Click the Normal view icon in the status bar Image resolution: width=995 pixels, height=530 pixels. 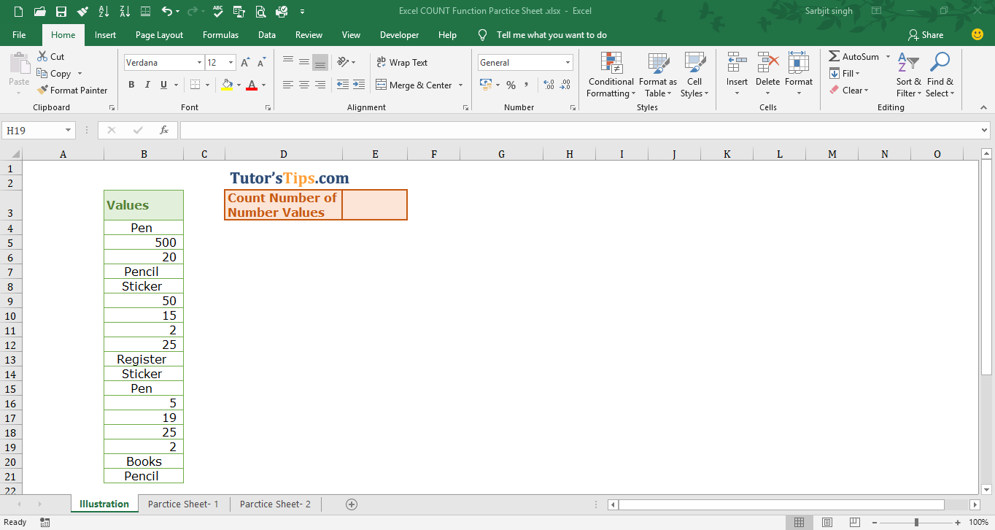[x=799, y=522]
